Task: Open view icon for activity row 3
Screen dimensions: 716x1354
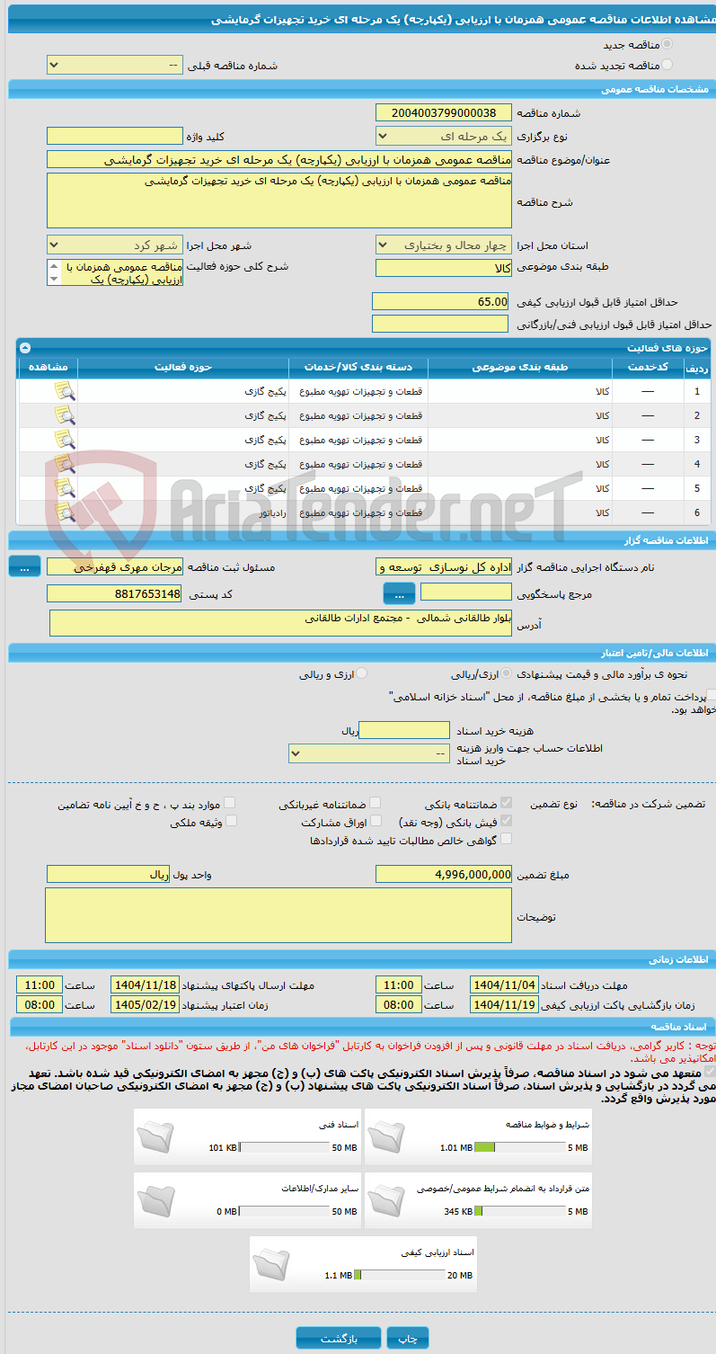Action: click(64, 440)
